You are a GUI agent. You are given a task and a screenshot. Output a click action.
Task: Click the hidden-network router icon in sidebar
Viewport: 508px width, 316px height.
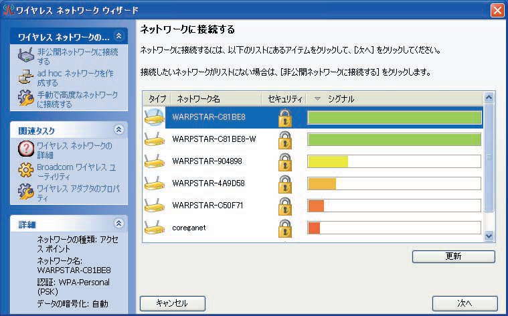[x=26, y=56]
